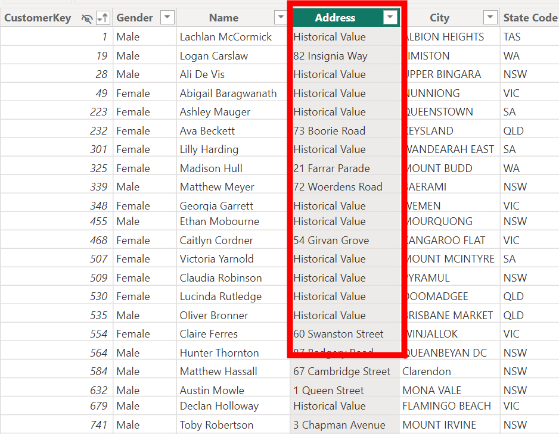
Task: Click the Toby Robertson name cell
Action: point(216,425)
